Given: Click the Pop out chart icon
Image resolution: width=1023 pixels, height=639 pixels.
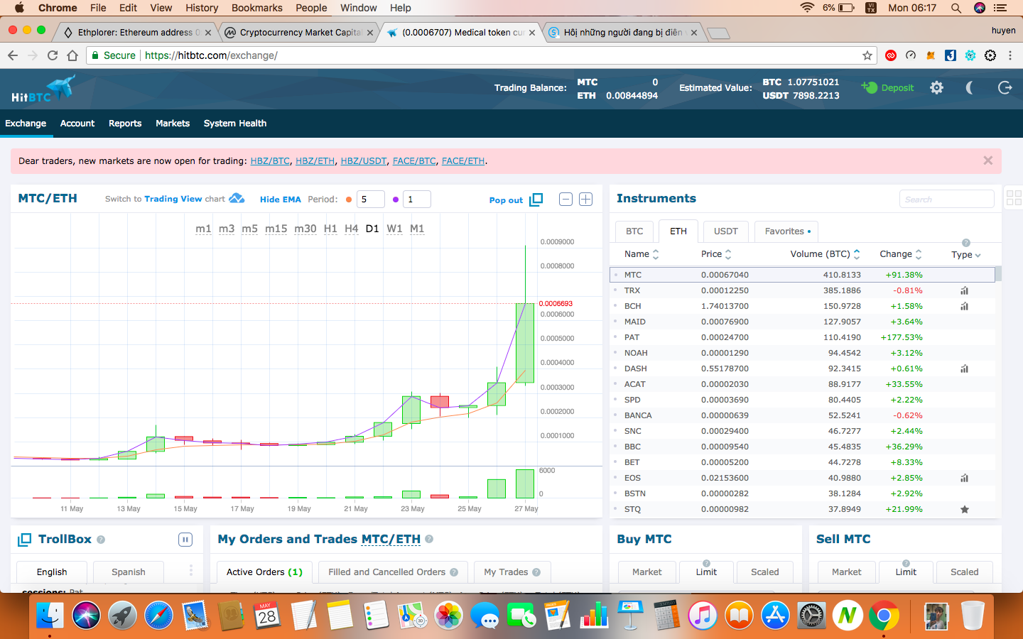Looking at the screenshot, I should (536, 200).
